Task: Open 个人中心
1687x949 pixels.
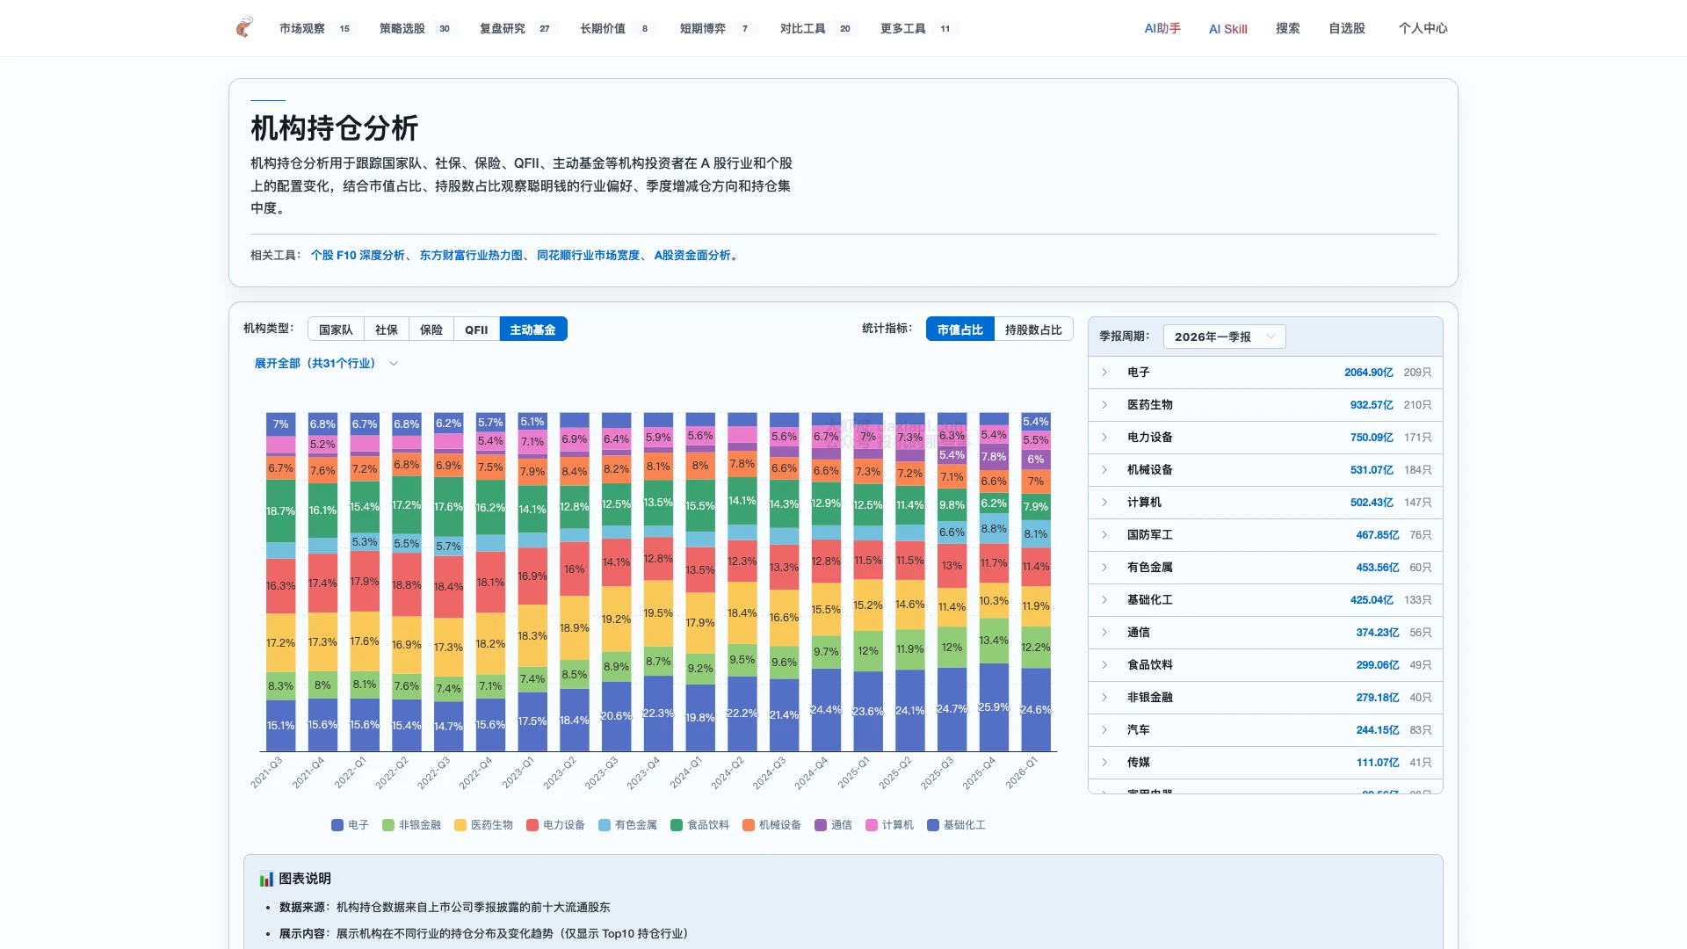Action: 1423,28
